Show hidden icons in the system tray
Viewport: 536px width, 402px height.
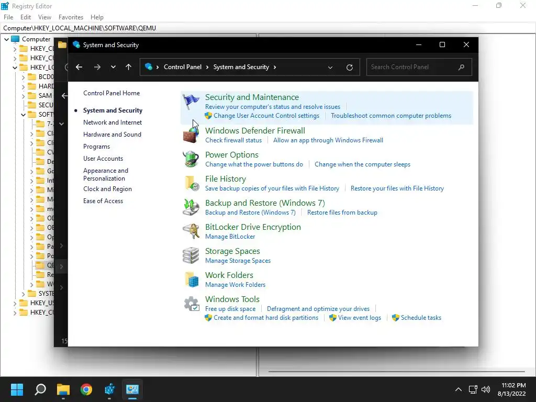pyautogui.click(x=459, y=389)
